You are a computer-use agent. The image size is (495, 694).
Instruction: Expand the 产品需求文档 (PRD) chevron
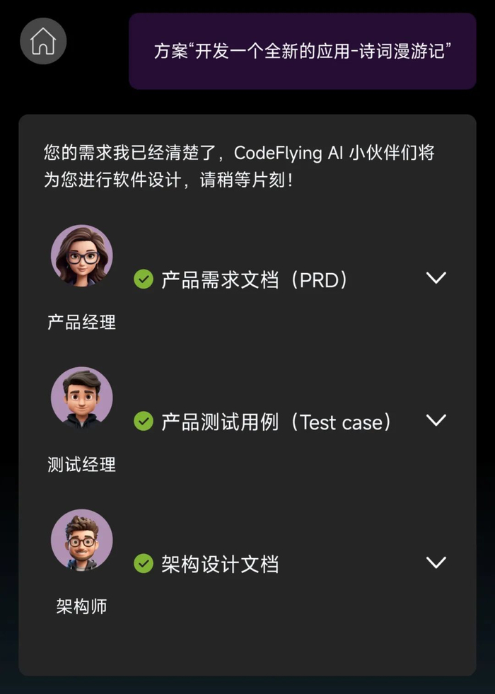pos(436,278)
